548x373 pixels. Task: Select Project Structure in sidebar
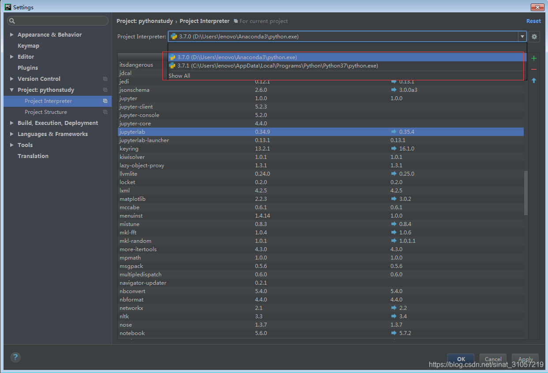tap(58, 112)
